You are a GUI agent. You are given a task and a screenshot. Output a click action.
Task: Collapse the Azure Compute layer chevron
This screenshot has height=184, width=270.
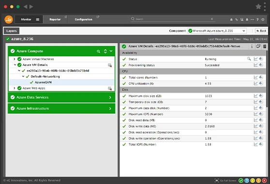(111, 51)
